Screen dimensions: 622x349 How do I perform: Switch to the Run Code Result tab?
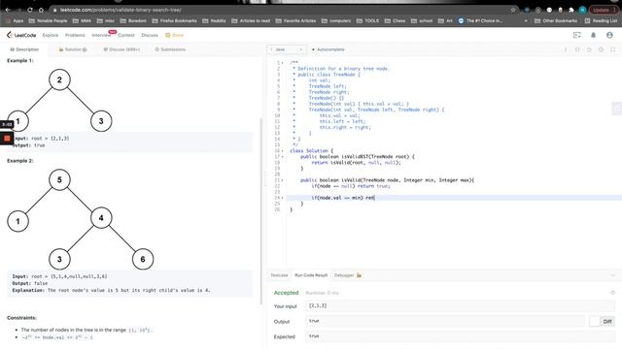click(x=311, y=275)
